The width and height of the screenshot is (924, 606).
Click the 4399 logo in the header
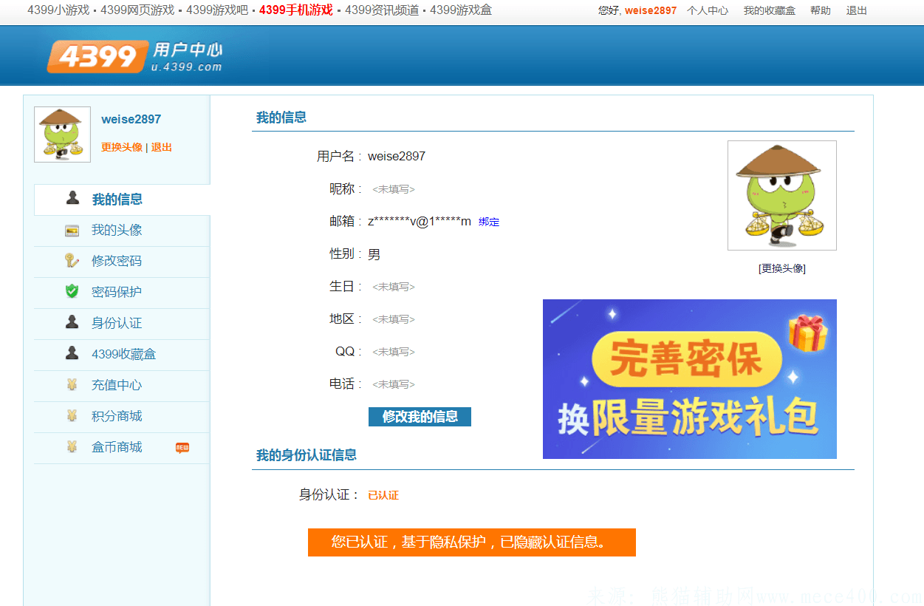[97, 55]
